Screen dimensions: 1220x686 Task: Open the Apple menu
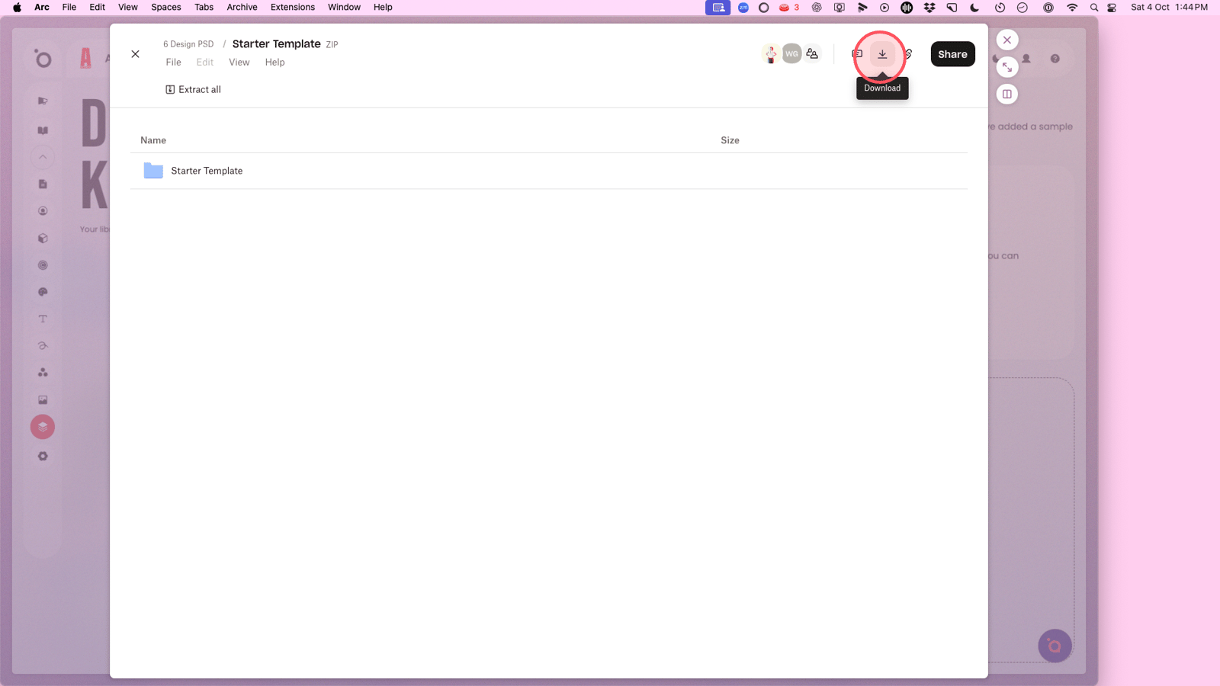[17, 7]
